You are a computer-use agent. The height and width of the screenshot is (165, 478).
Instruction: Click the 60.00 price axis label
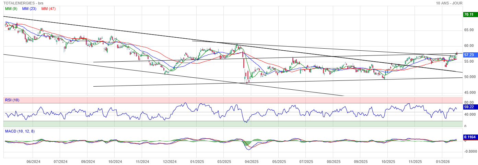[469, 46]
